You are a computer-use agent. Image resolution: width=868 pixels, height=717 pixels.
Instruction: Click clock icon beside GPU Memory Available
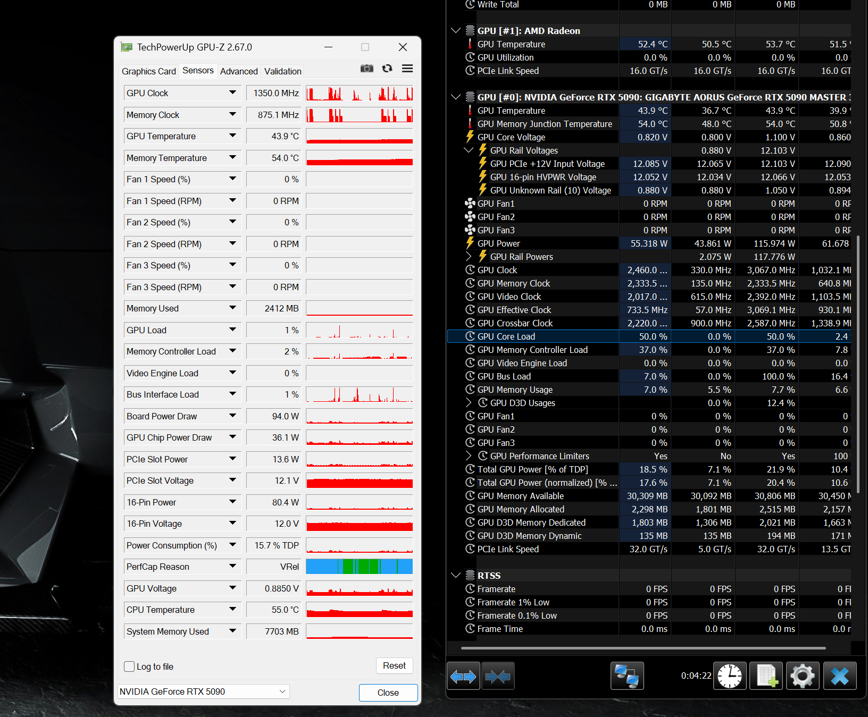[x=470, y=496]
